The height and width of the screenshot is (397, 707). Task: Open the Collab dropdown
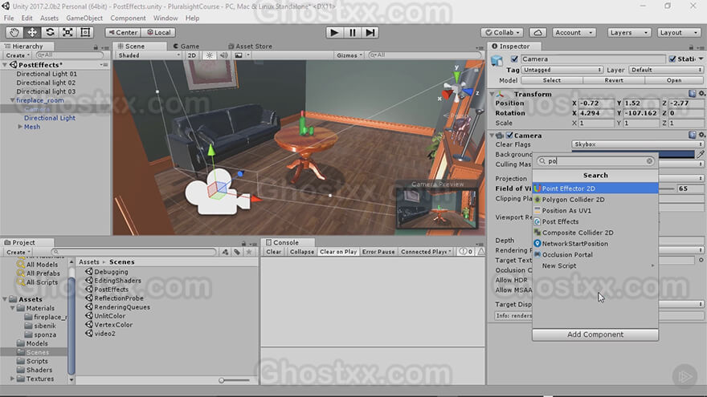pos(502,32)
